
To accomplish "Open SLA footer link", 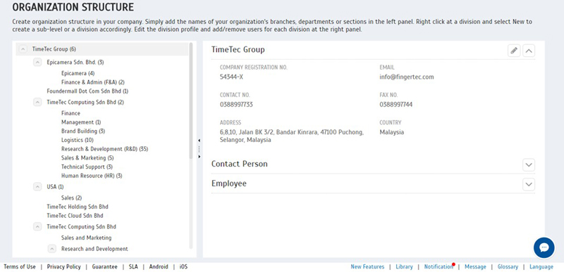I will click(x=133, y=266).
